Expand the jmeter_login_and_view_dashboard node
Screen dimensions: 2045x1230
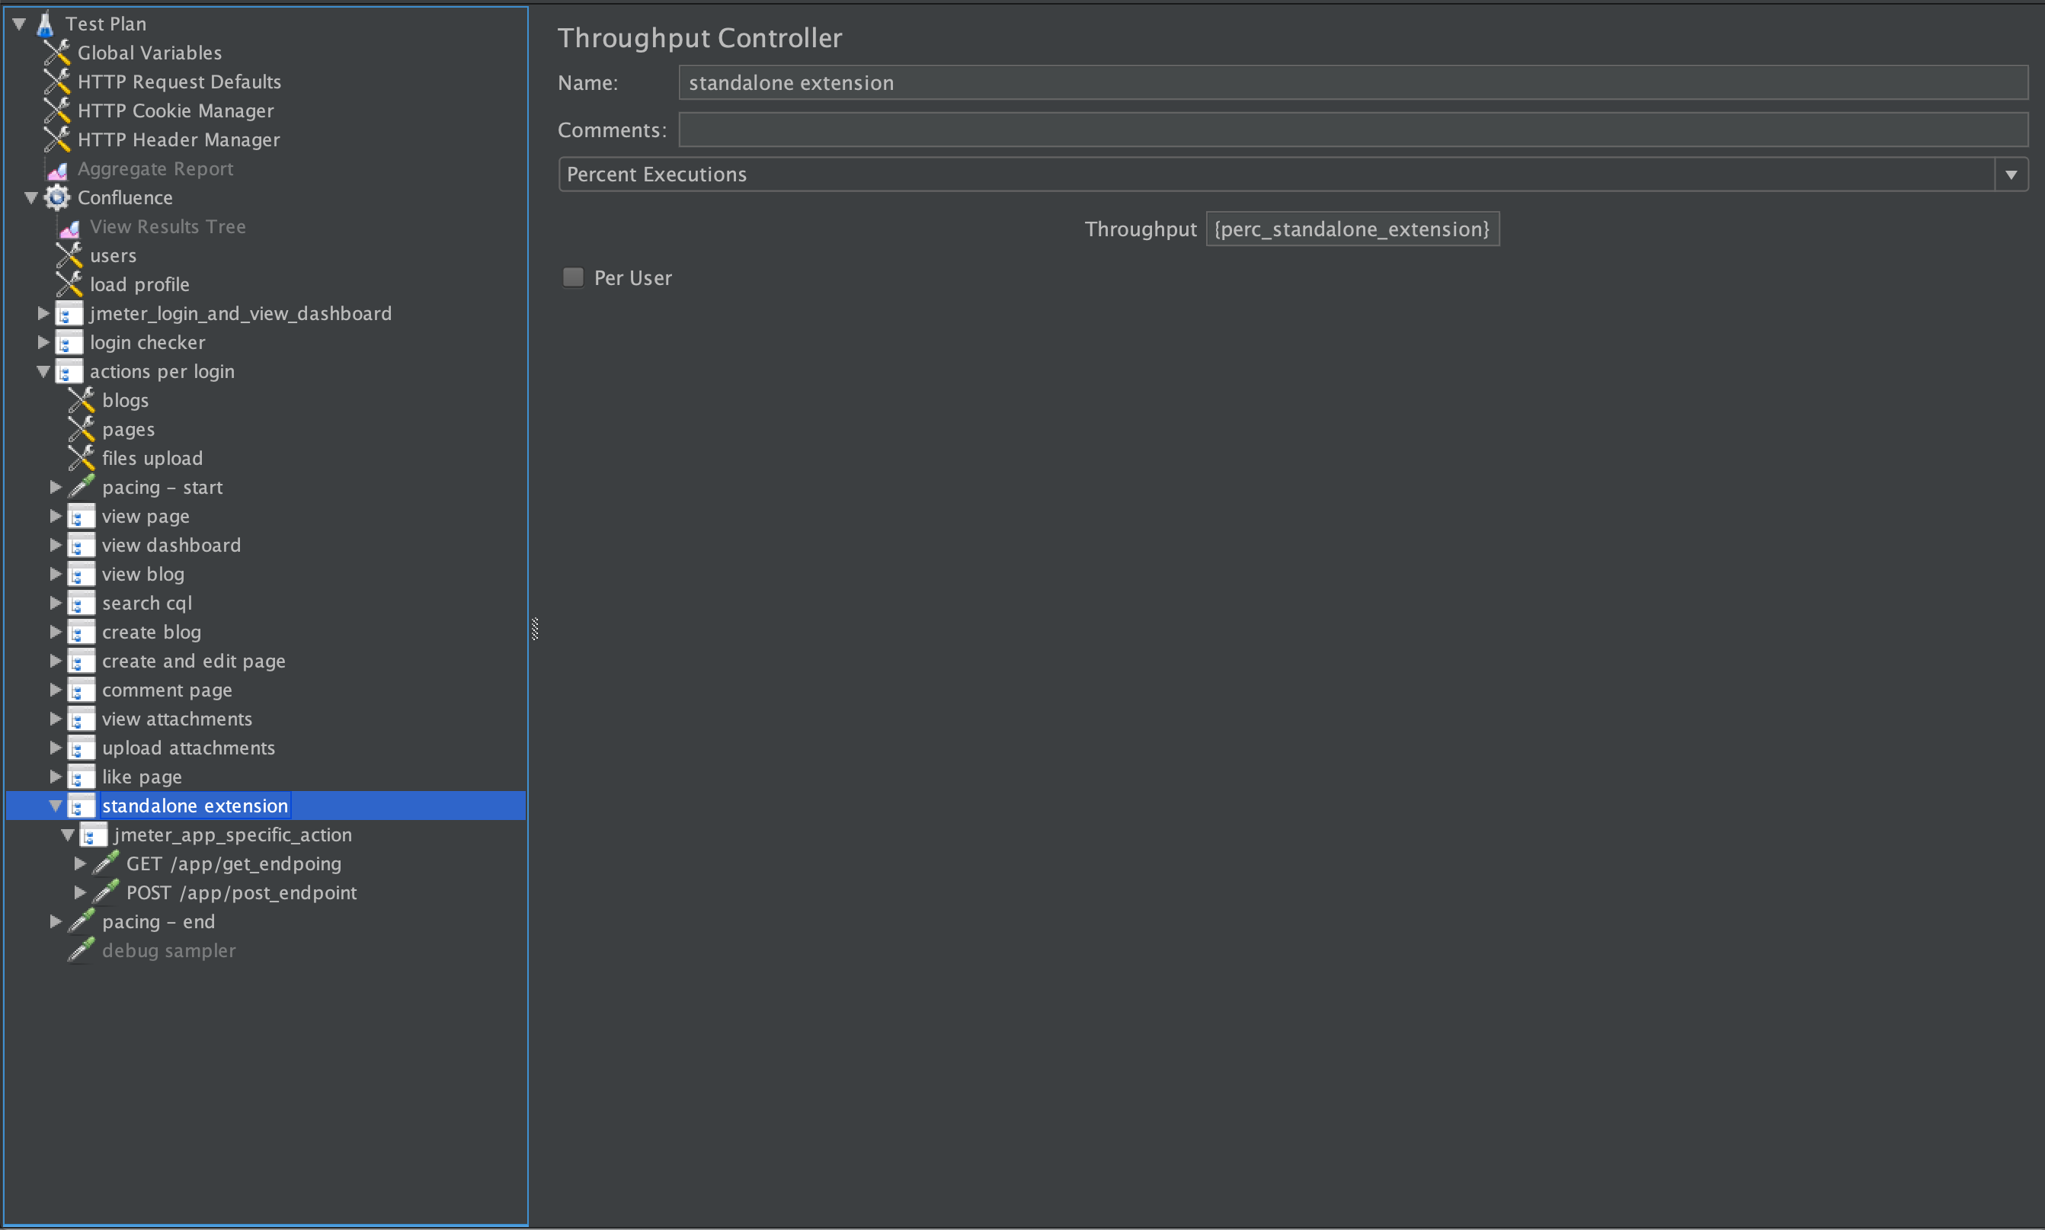[x=45, y=312]
